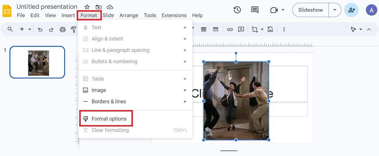
Task: Open the Extensions menu
Action: pos(174,15)
